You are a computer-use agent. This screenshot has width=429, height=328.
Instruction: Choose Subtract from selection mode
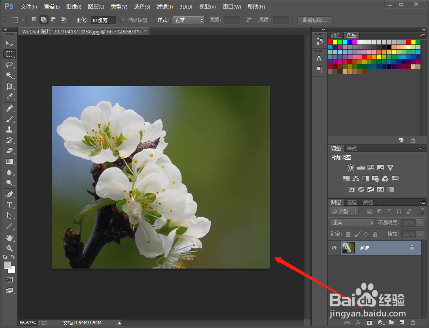[54, 20]
